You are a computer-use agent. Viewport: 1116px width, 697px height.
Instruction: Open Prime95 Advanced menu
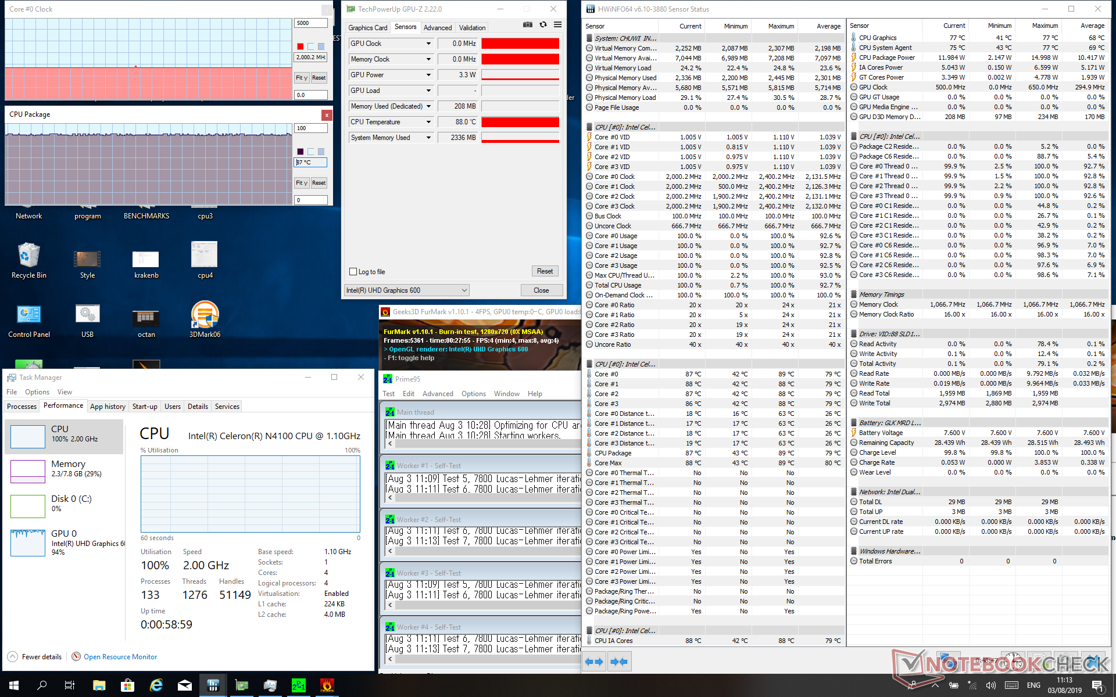pyautogui.click(x=438, y=394)
